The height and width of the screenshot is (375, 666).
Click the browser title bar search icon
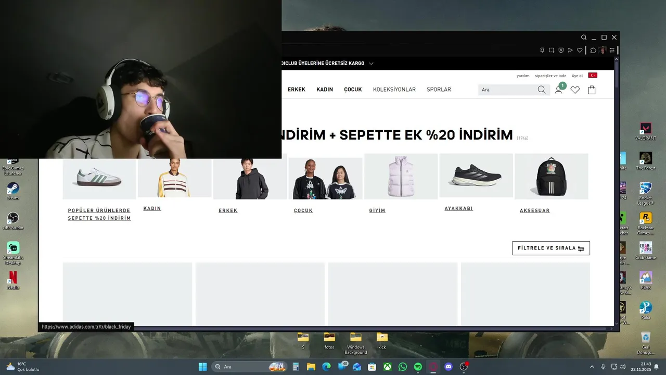click(x=584, y=37)
